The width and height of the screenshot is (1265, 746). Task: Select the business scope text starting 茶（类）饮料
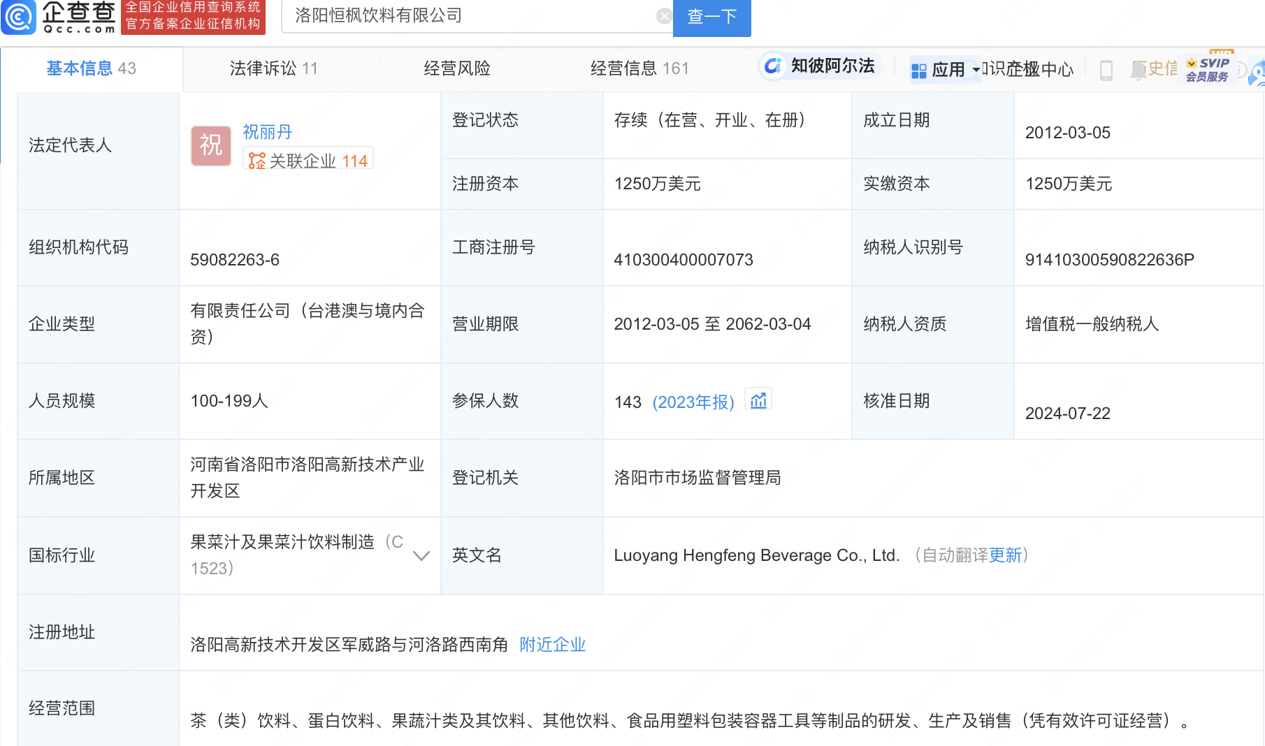[689, 721]
